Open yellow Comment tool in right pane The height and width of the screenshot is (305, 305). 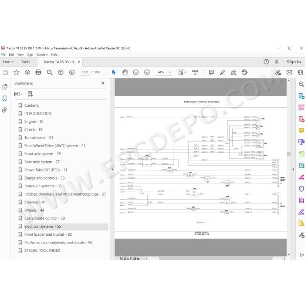pyautogui.click(x=302, y=131)
